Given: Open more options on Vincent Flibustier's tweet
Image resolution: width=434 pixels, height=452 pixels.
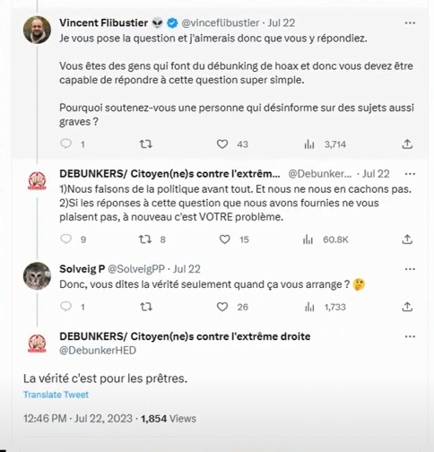Looking at the screenshot, I should tap(410, 23).
